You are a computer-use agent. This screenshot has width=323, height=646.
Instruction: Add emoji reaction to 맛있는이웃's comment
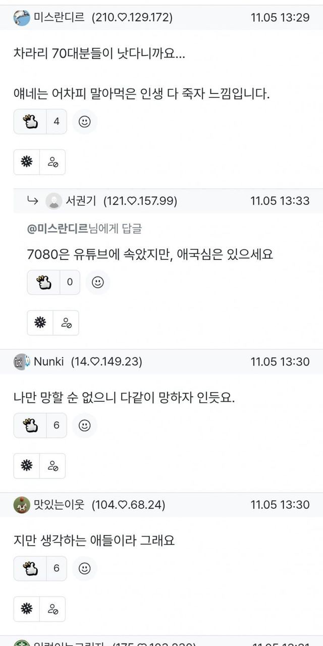tap(85, 568)
